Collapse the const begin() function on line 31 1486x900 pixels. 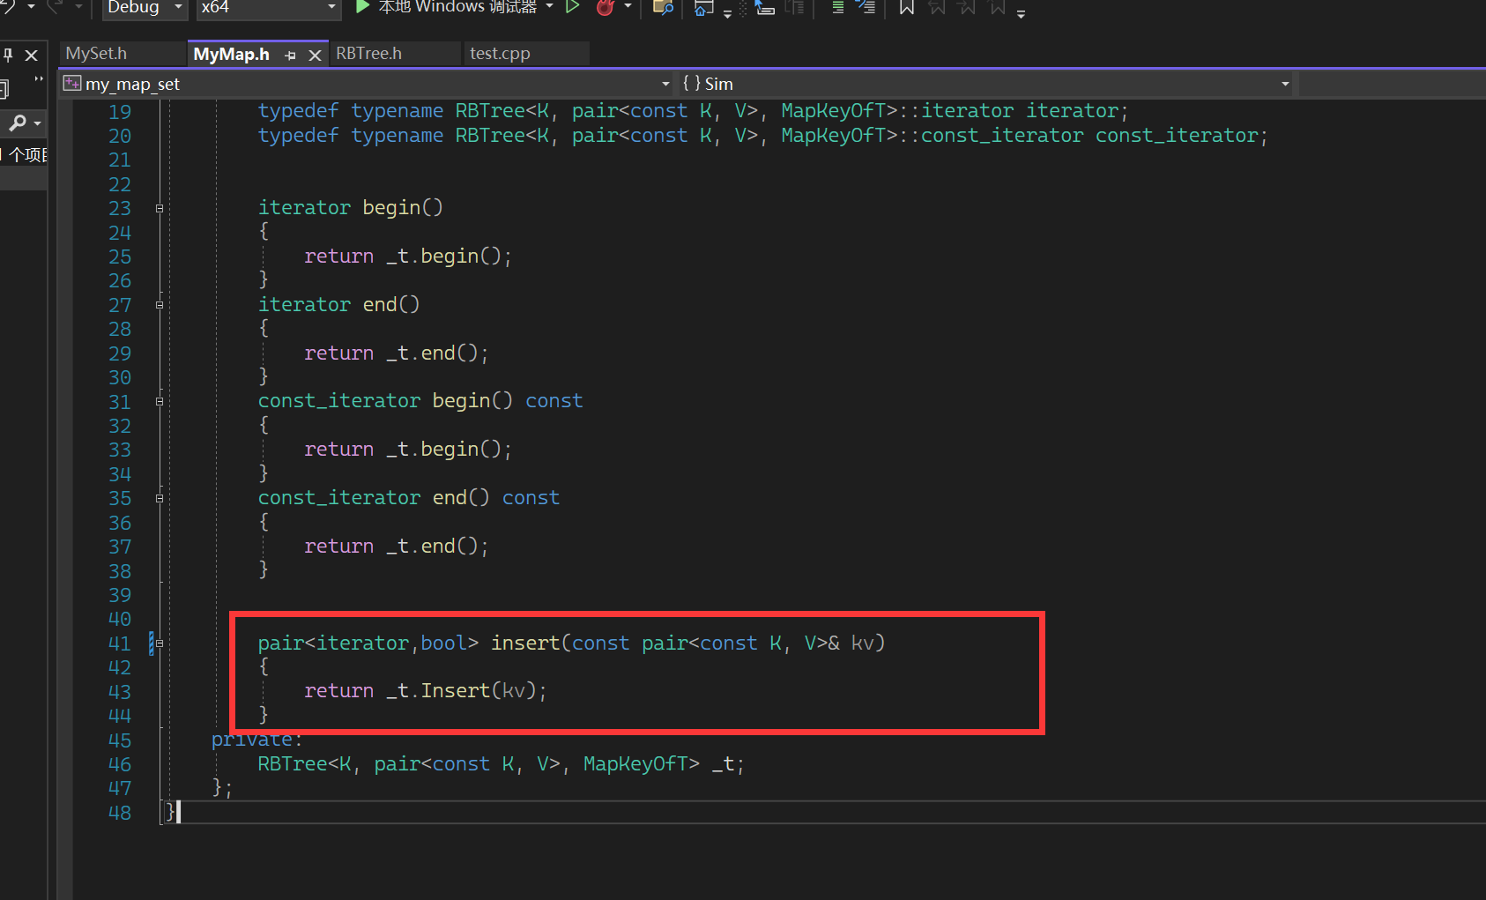point(160,402)
